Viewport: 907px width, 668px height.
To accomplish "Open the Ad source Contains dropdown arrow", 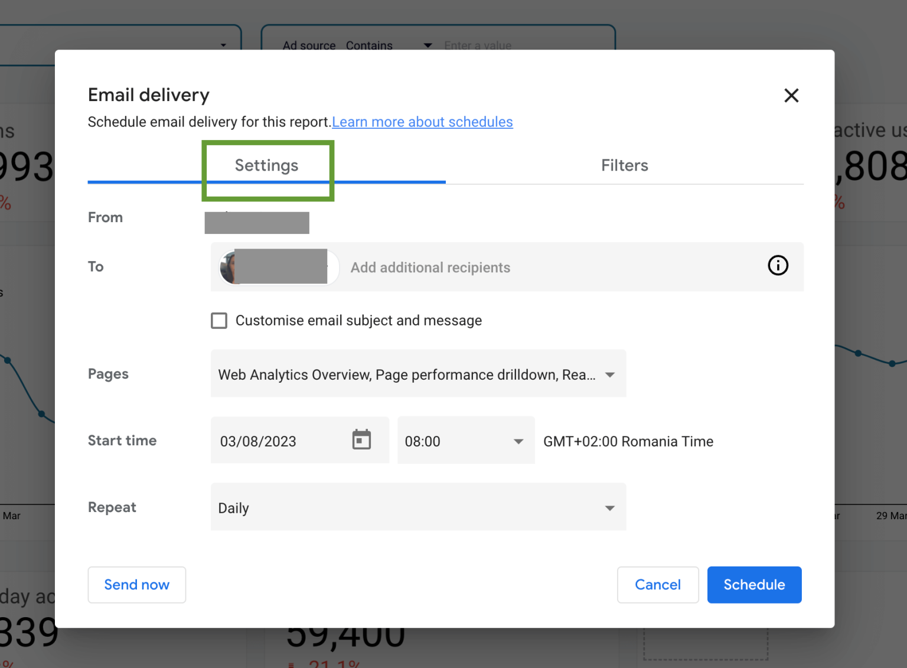I will point(428,45).
